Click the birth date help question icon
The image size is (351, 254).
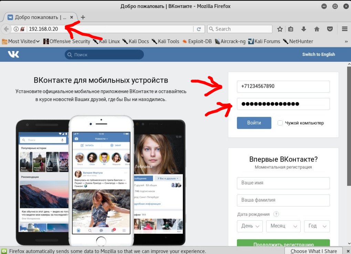point(276,214)
